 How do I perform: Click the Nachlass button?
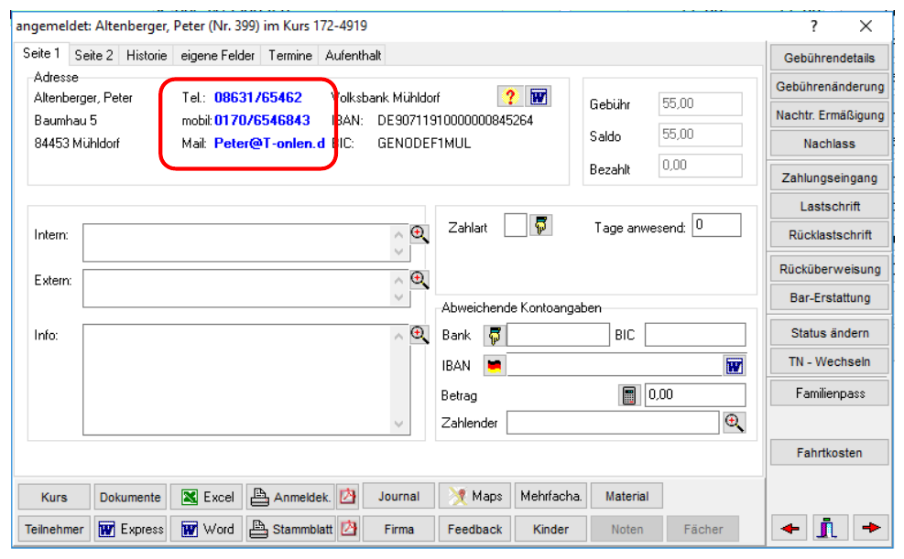[x=829, y=144]
